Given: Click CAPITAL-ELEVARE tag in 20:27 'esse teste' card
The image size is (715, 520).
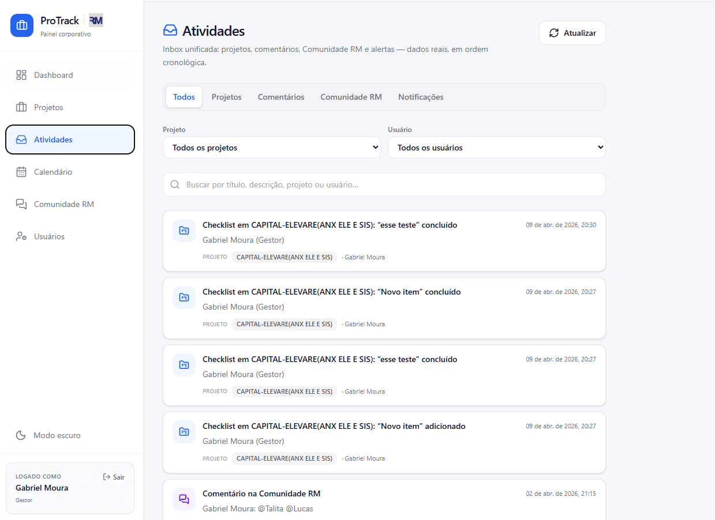Looking at the screenshot, I should point(284,391).
